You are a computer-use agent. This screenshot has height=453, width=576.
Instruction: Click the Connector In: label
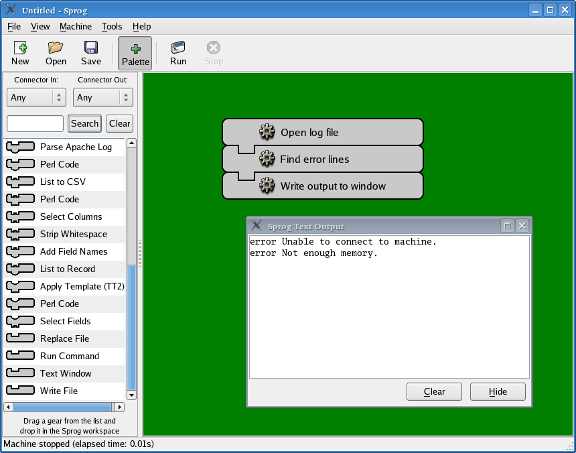click(36, 80)
